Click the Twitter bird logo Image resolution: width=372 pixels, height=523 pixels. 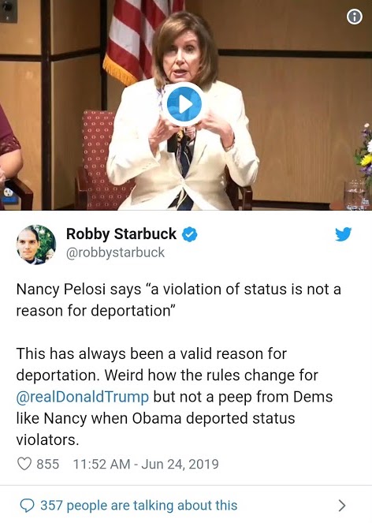(344, 234)
